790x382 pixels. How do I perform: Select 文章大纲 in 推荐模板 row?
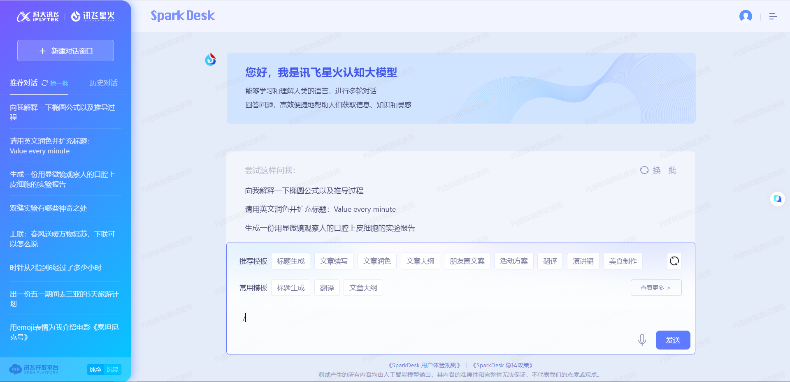[421, 261]
